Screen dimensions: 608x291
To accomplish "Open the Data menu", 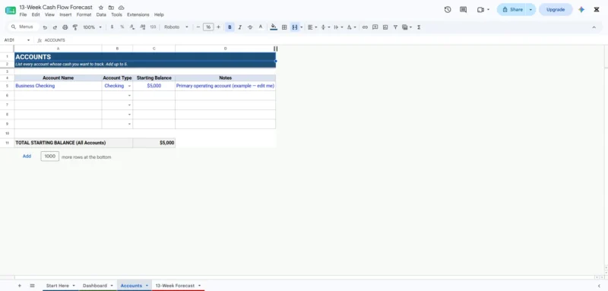I will (101, 14).
